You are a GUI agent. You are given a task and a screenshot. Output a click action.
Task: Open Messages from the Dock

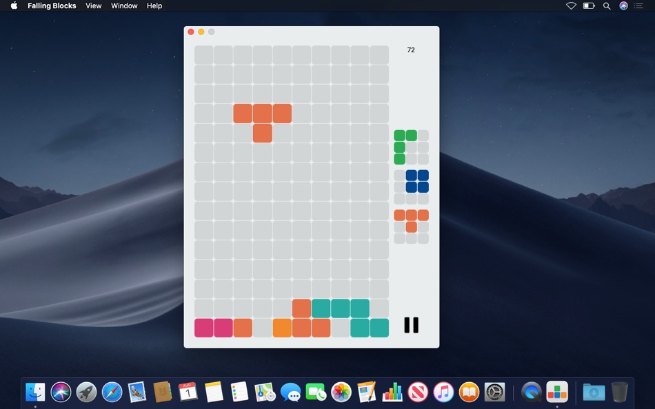[x=290, y=392]
